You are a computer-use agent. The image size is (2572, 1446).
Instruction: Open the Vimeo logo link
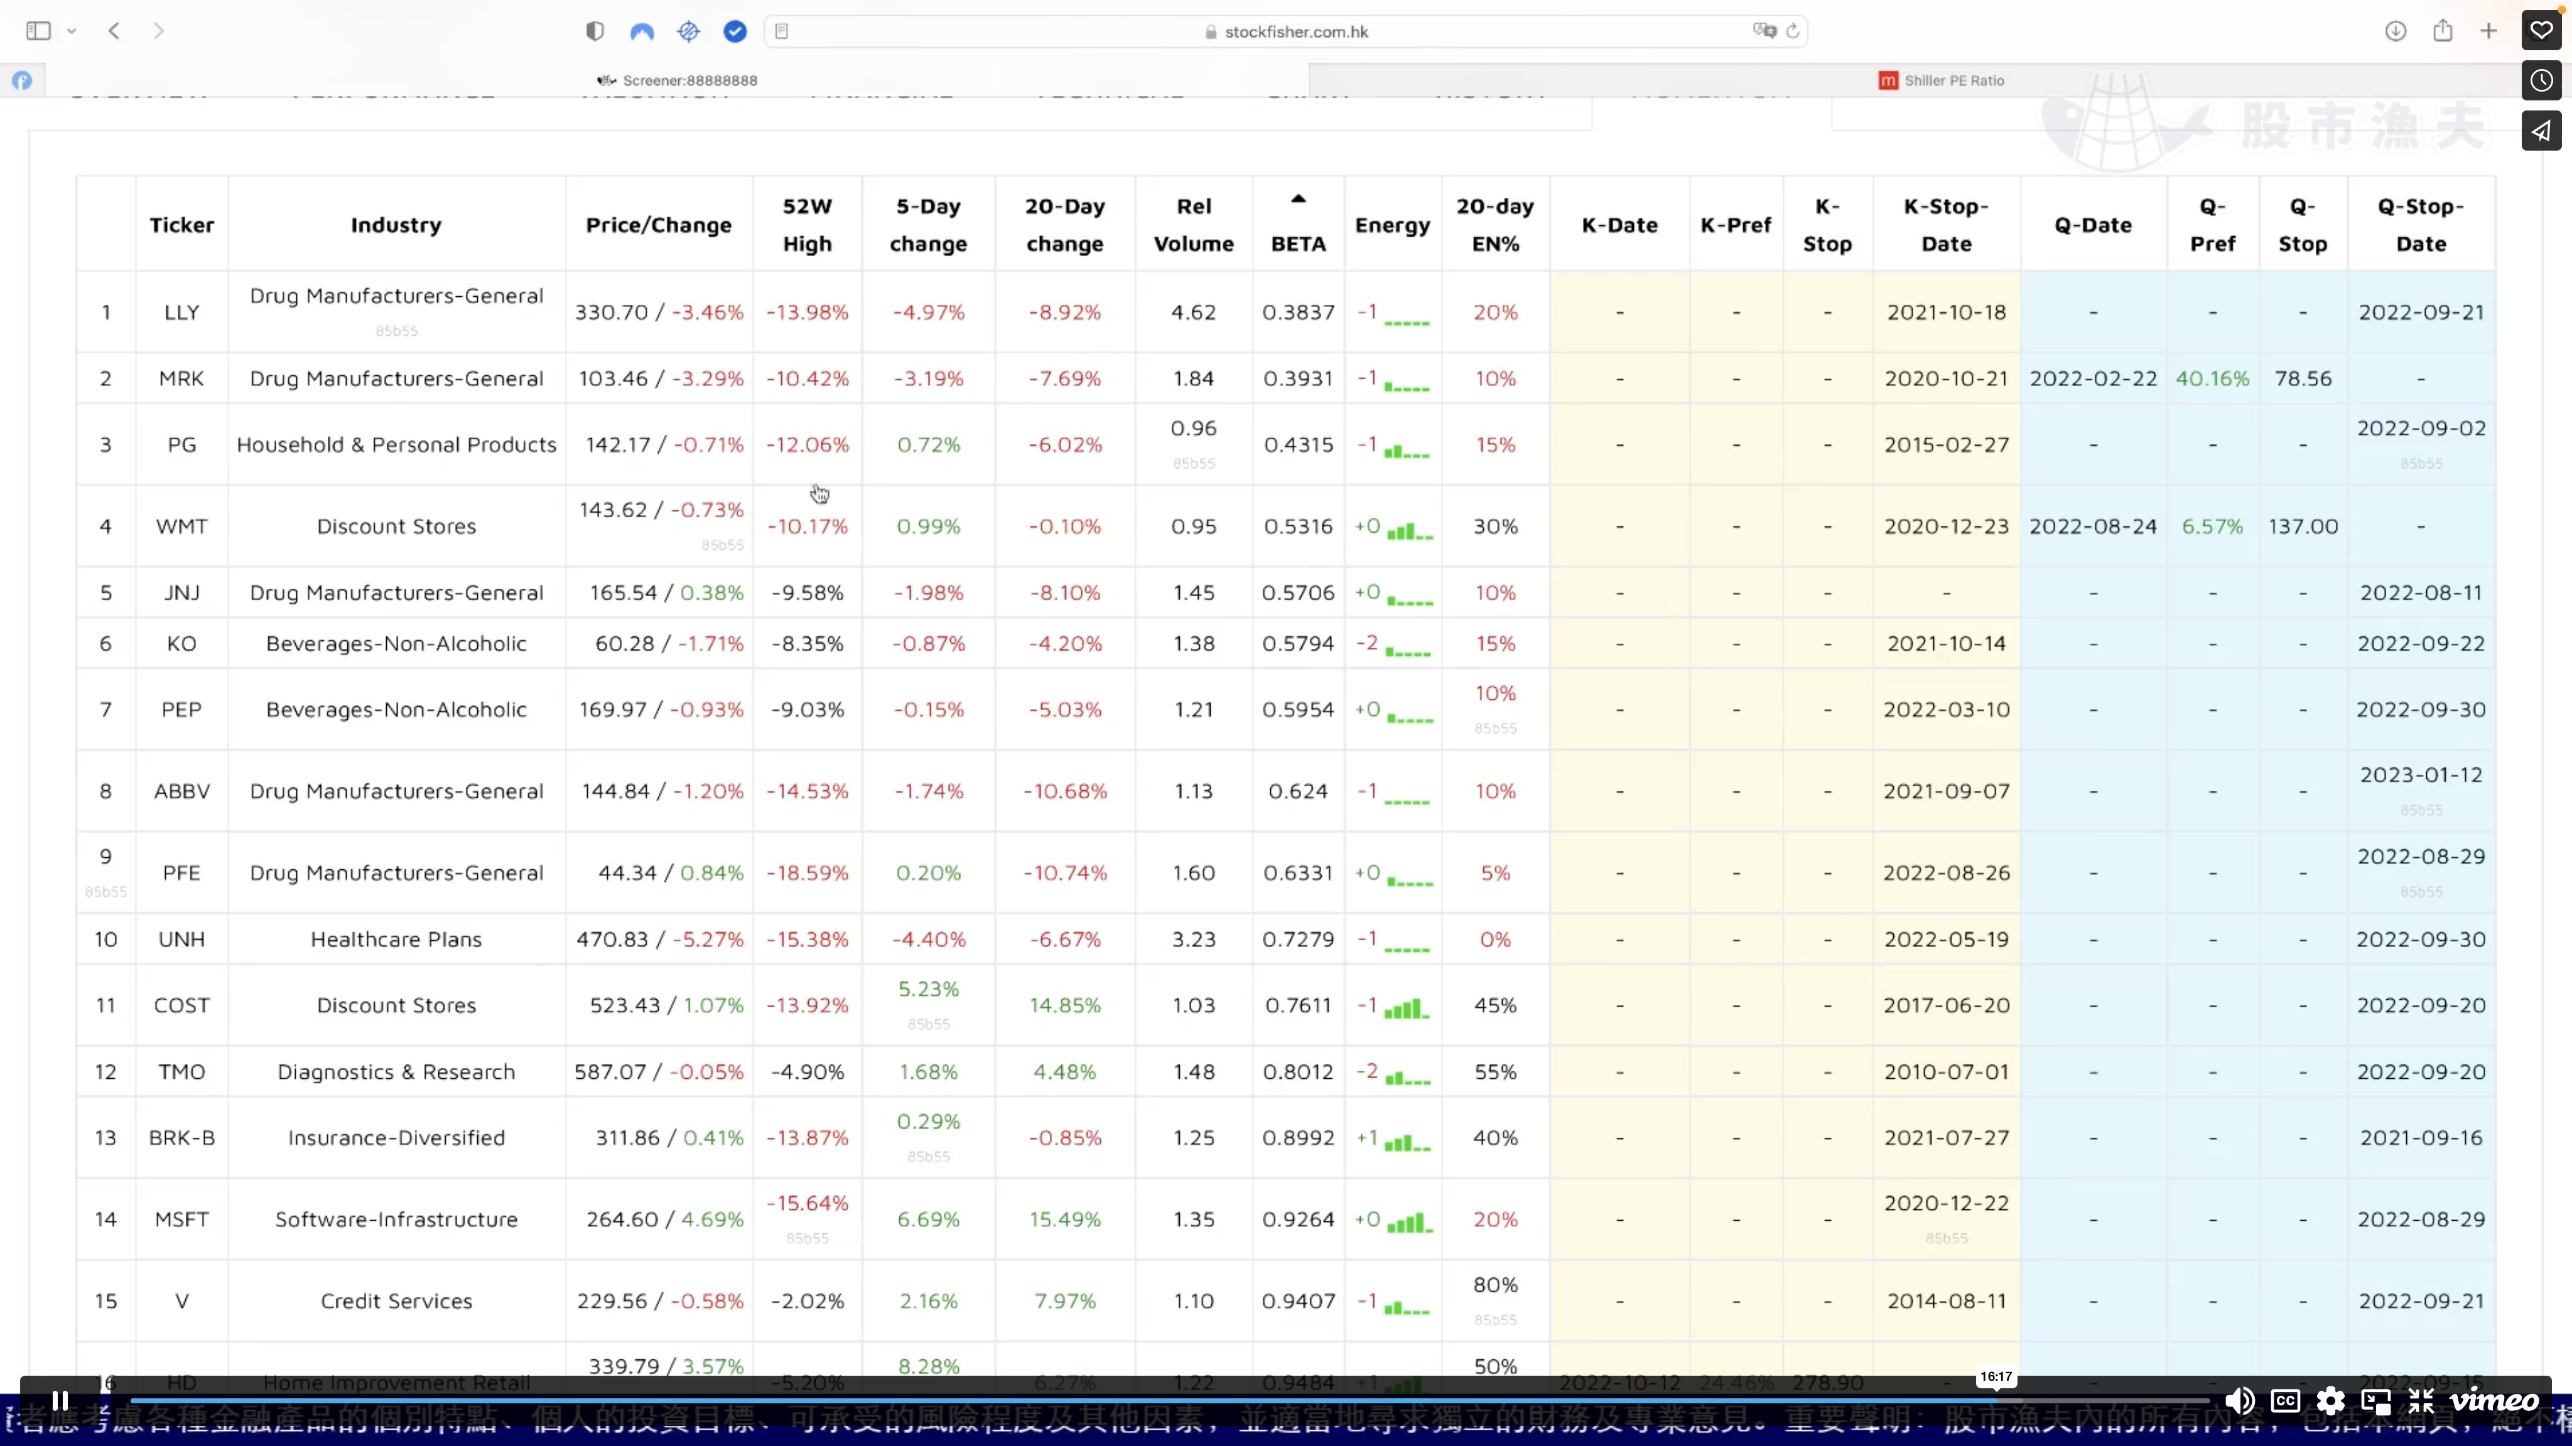pyautogui.click(x=2494, y=1400)
